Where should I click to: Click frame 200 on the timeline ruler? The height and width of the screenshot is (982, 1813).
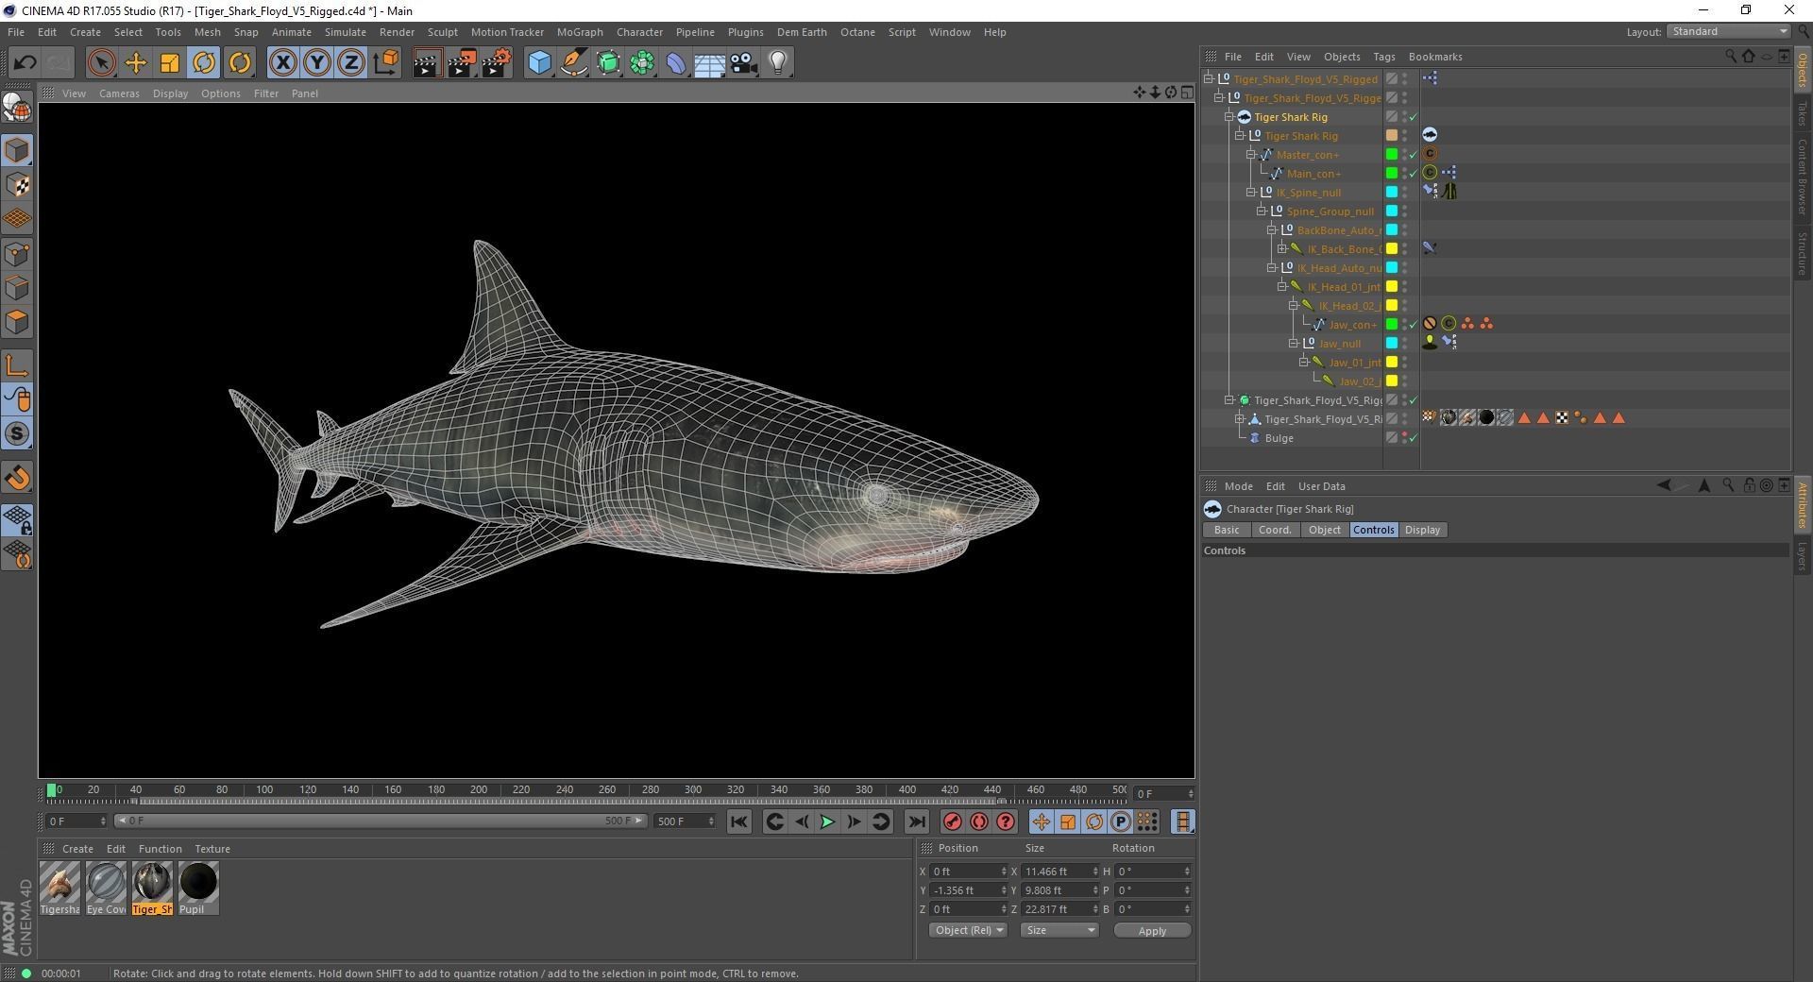pyautogui.click(x=479, y=790)
